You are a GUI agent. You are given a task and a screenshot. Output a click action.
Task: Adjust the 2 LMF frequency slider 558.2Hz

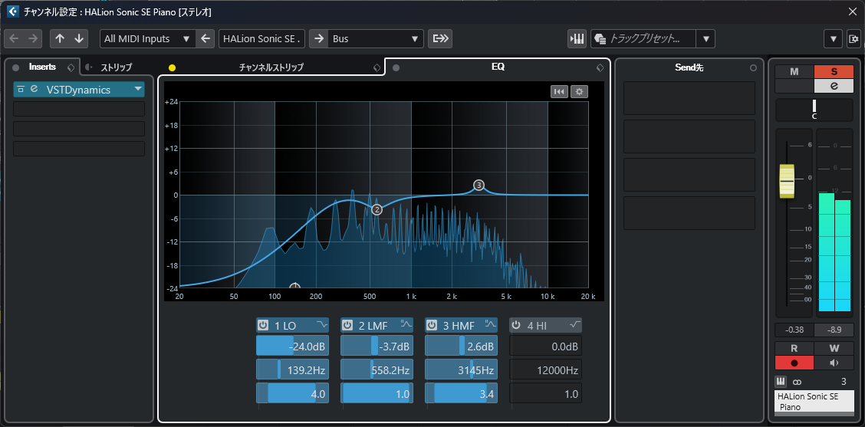[377, 370]
